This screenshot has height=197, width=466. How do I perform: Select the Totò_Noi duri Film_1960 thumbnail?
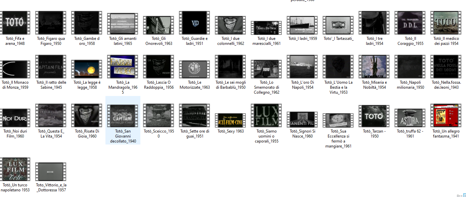coord(15,118)
